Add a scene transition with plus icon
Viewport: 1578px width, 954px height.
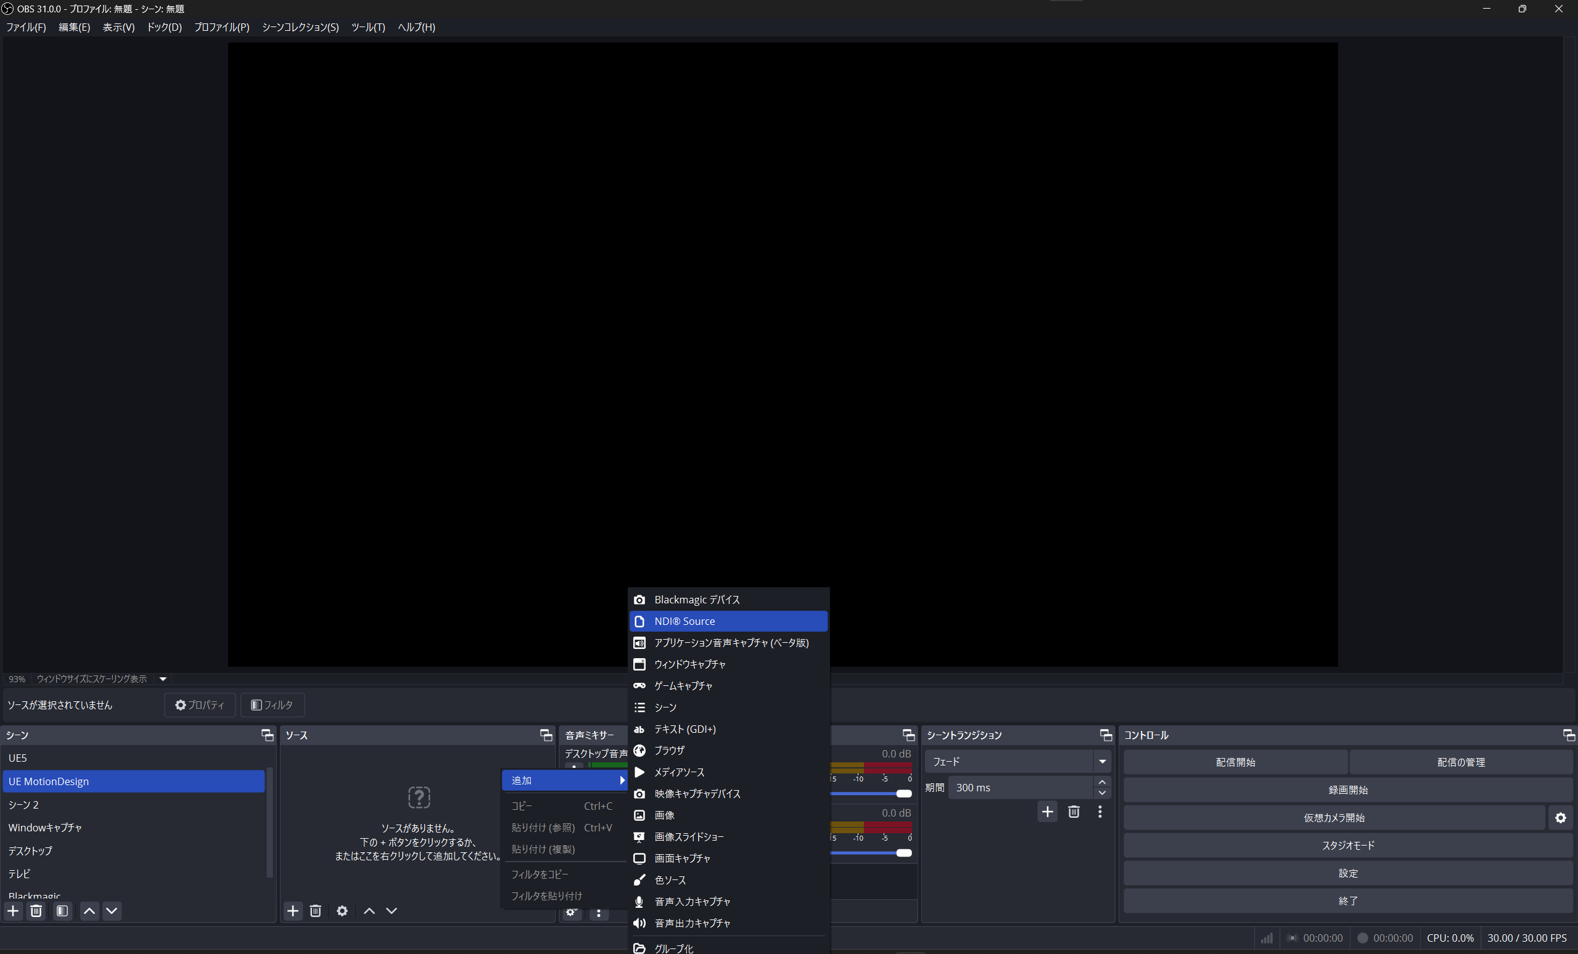pyautogui.click(x=1047, y=812)
